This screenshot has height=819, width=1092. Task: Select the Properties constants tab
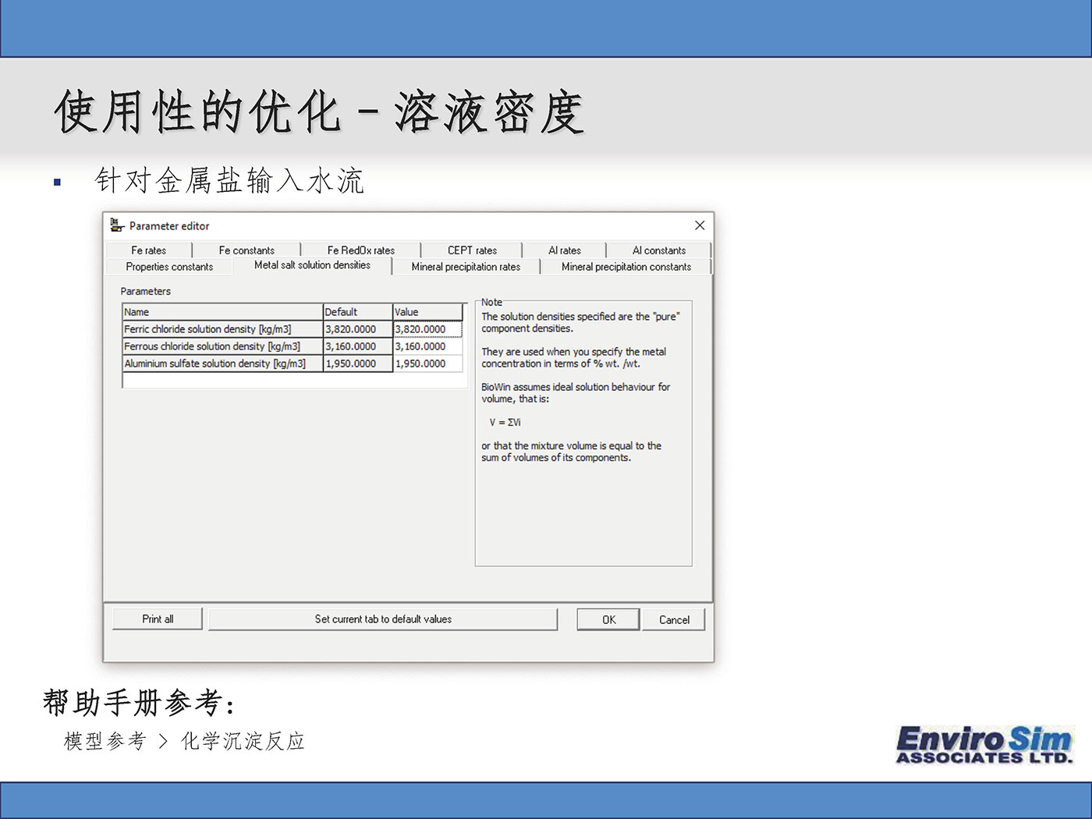click(169, 267)
